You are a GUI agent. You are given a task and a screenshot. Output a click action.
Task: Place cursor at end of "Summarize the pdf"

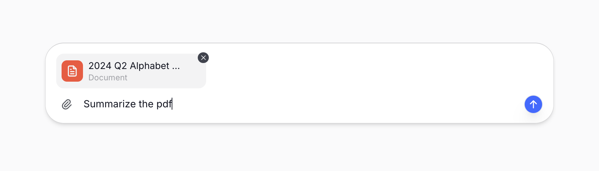point(172,104)
